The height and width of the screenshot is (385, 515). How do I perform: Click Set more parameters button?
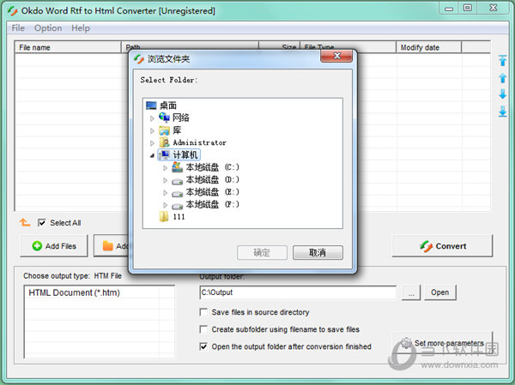tap(442, 343)
